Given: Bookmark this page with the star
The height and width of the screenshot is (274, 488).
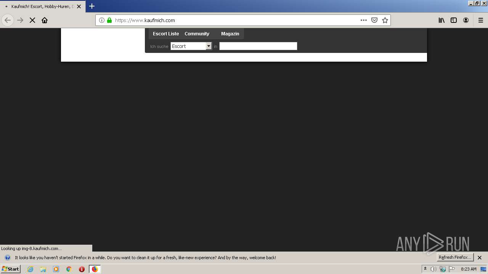Looking at the screenshot, I should (385, 20).
